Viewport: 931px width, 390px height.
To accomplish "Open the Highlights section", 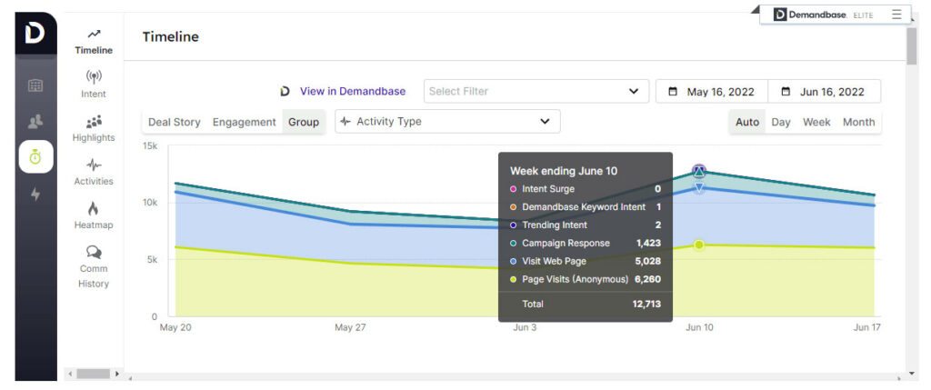I will [94, 128].
